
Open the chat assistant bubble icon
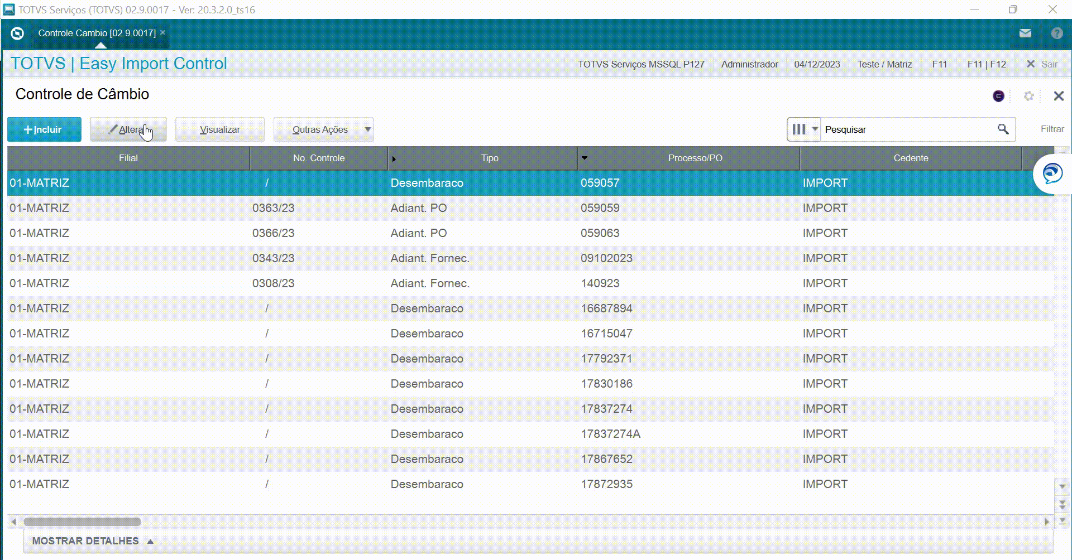[x=1052, y=173]
